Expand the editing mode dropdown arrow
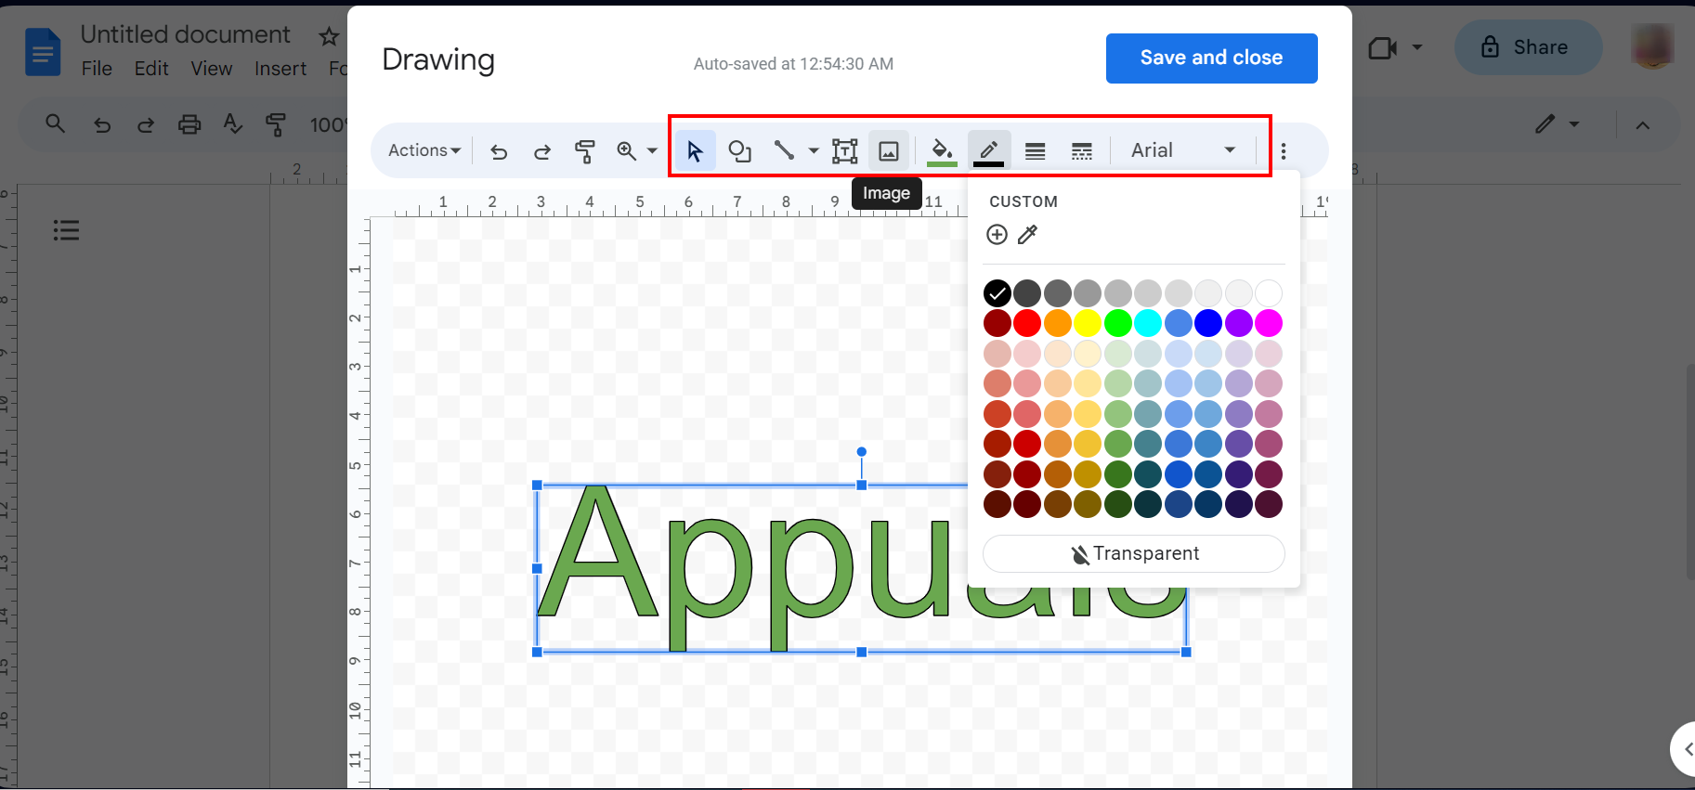This screenshot has height=790, width=1695. click(1574, 124)
